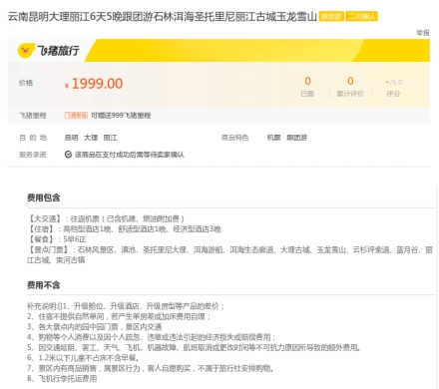Click the 举报 report link
Screen dimensions: 439x389
click(423, 33)
